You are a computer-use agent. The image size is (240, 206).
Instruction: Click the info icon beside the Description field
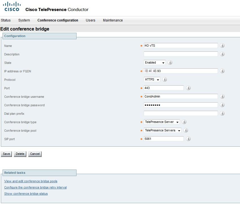tap(222, 54)
